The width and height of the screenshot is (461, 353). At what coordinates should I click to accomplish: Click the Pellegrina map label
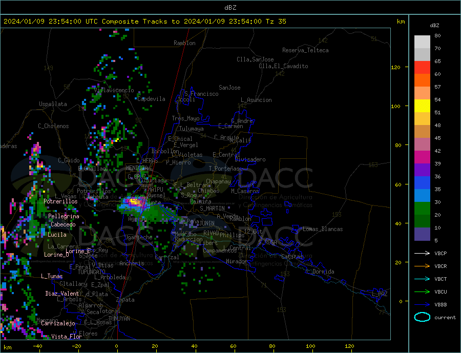(64, 216)
